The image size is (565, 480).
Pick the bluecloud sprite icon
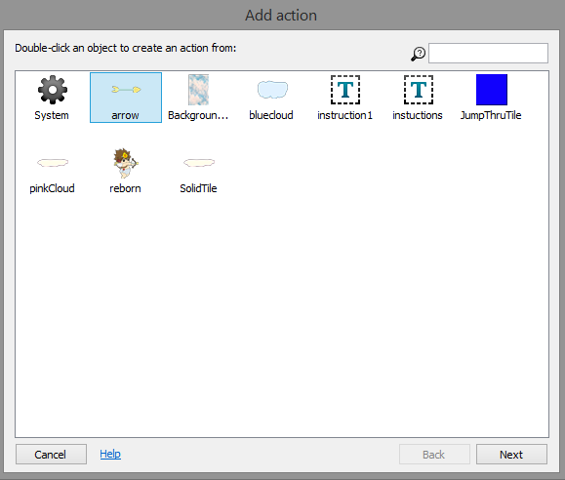click(272, 90)
